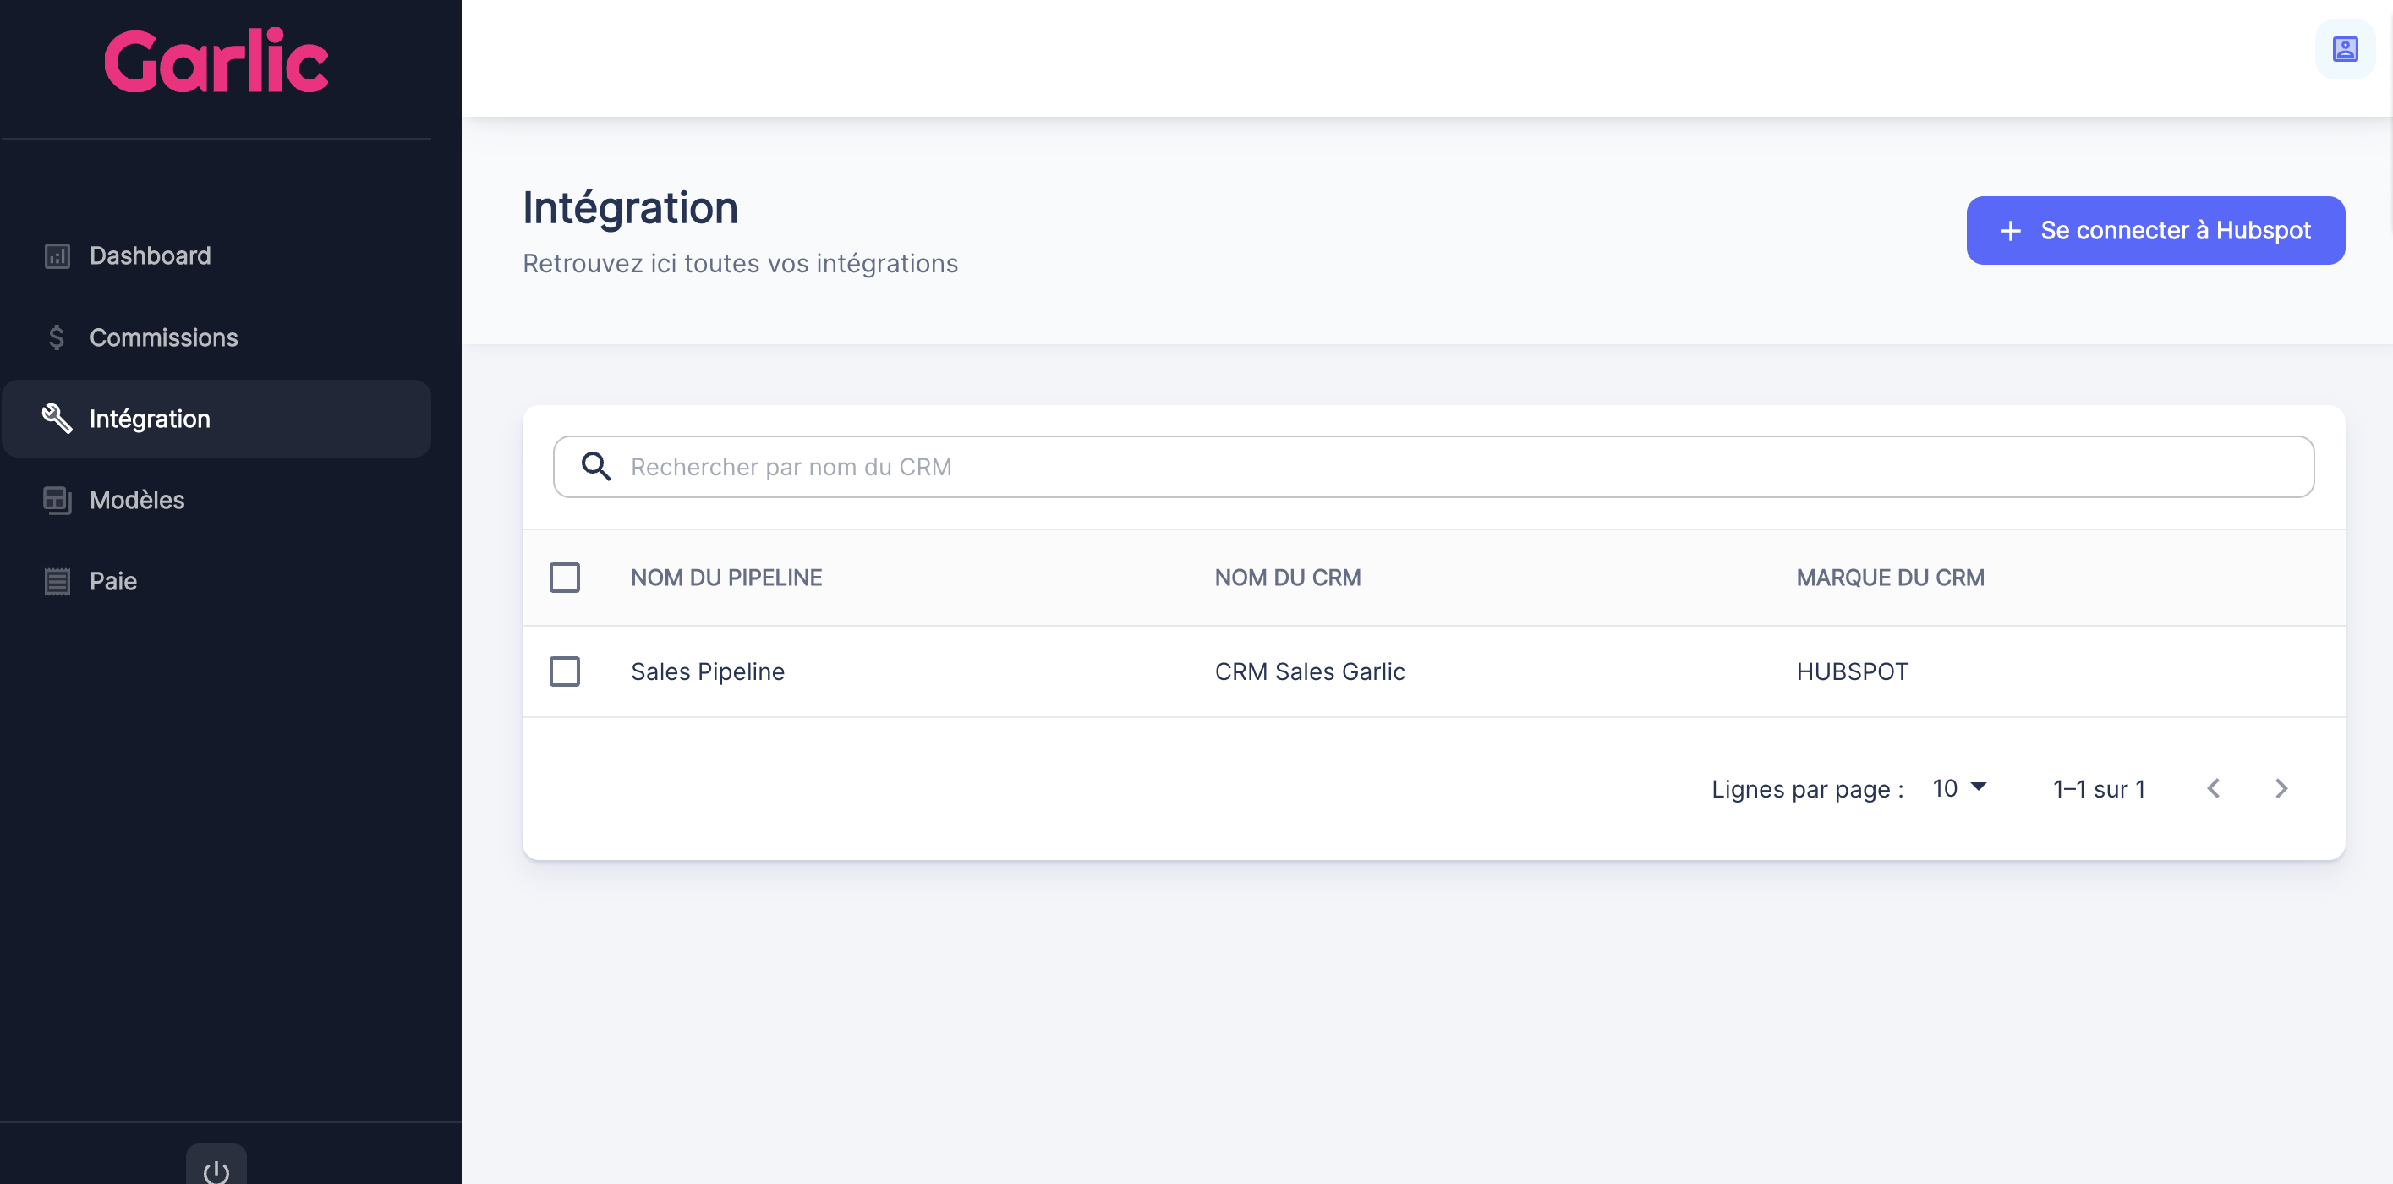Go to previous page chevron
The height and width of the screenshot is (1184, 2393).
click(x=2214, y=788)
